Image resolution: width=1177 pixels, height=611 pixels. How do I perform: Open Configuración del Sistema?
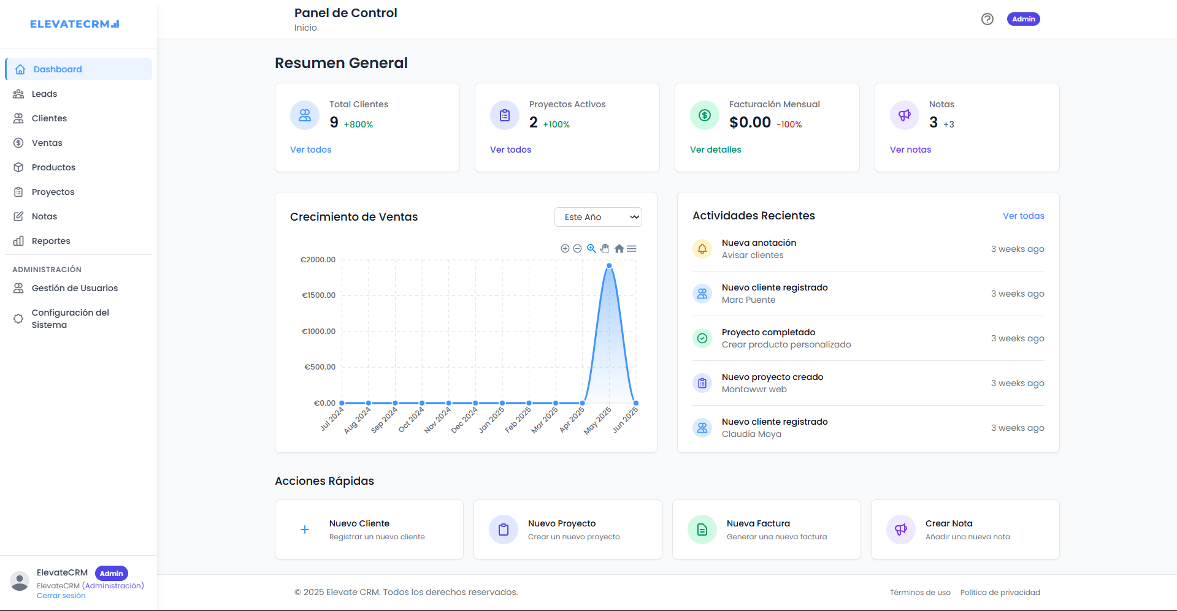69,318
